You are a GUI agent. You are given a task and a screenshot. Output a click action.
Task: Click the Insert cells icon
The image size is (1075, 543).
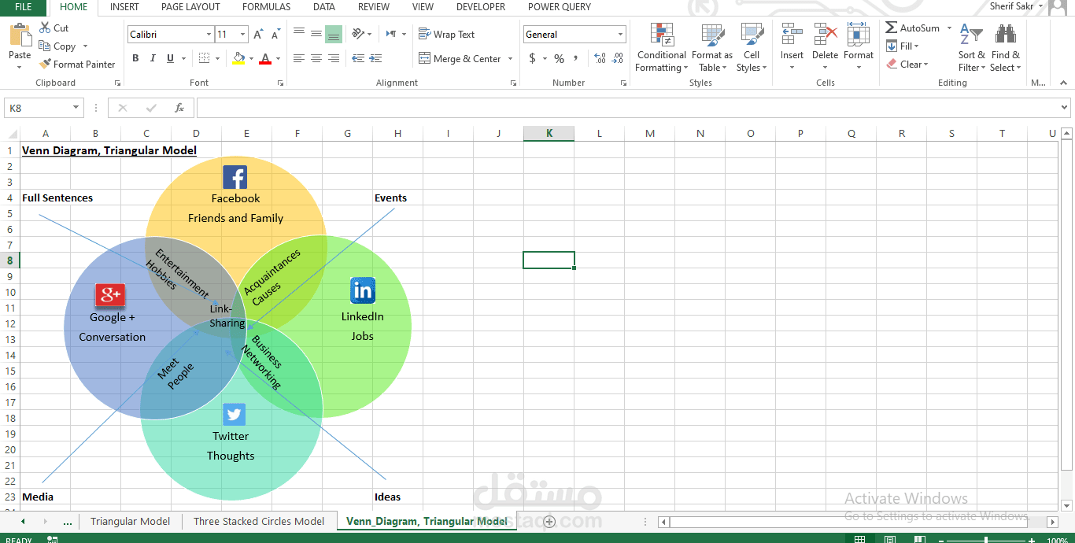tap(792, 35)
